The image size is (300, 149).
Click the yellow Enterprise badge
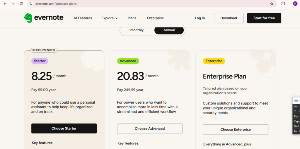pyautogui.click(x=214, y=61)
